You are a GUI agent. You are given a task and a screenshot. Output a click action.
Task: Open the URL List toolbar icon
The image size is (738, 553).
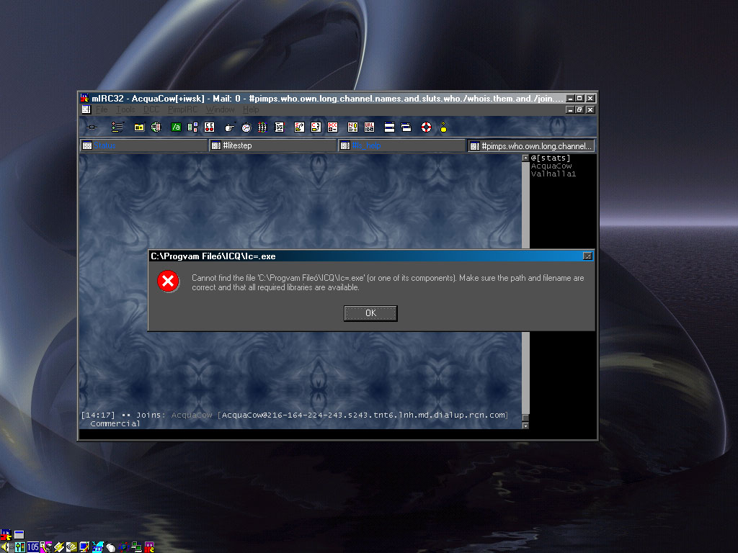point(370,127)
